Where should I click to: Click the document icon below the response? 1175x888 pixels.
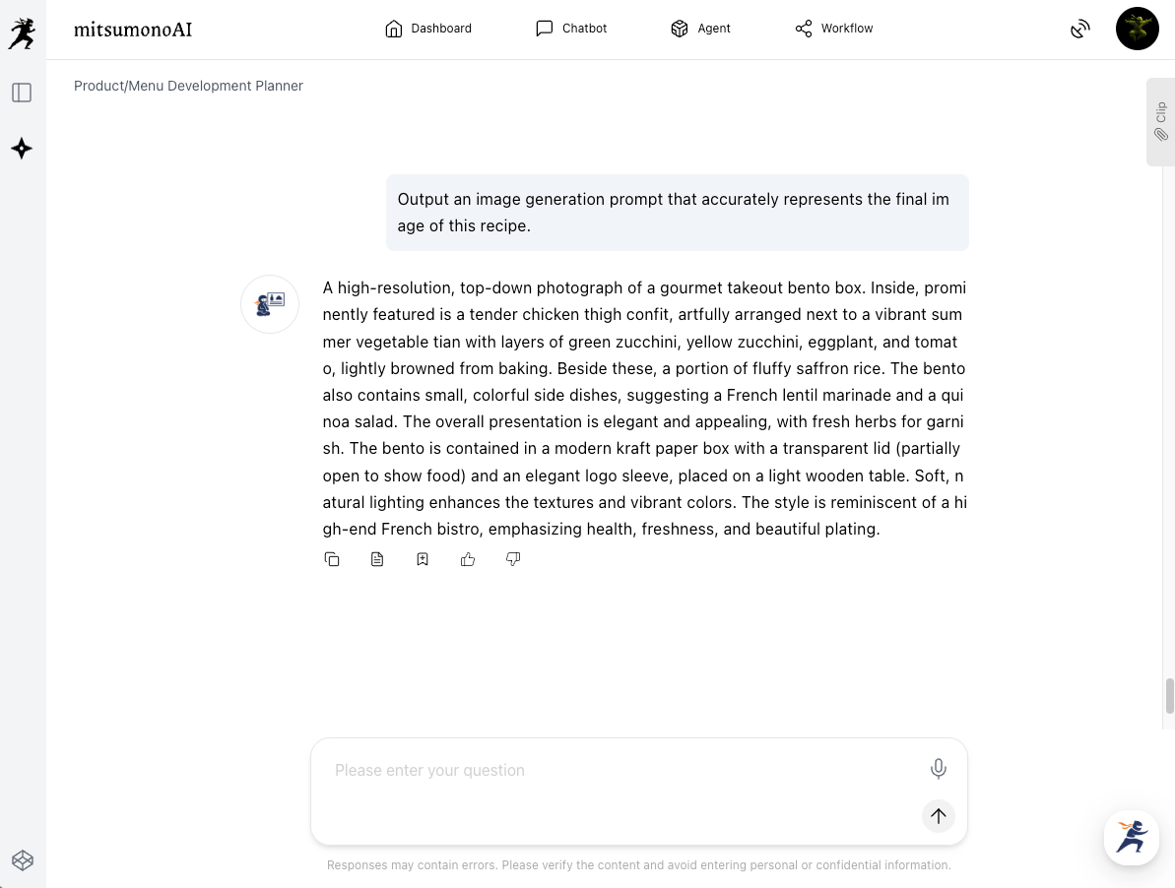pos(377,559)
